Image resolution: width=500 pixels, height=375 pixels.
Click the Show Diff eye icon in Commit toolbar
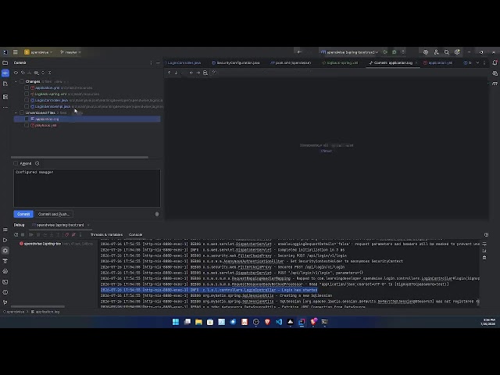tap(16, 73)
